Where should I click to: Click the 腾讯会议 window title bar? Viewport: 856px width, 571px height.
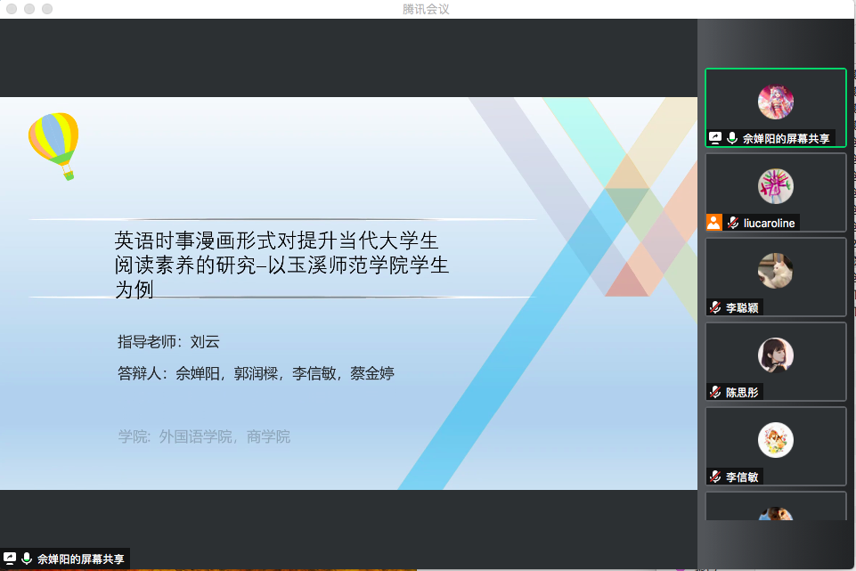click(x=428, y=9)
